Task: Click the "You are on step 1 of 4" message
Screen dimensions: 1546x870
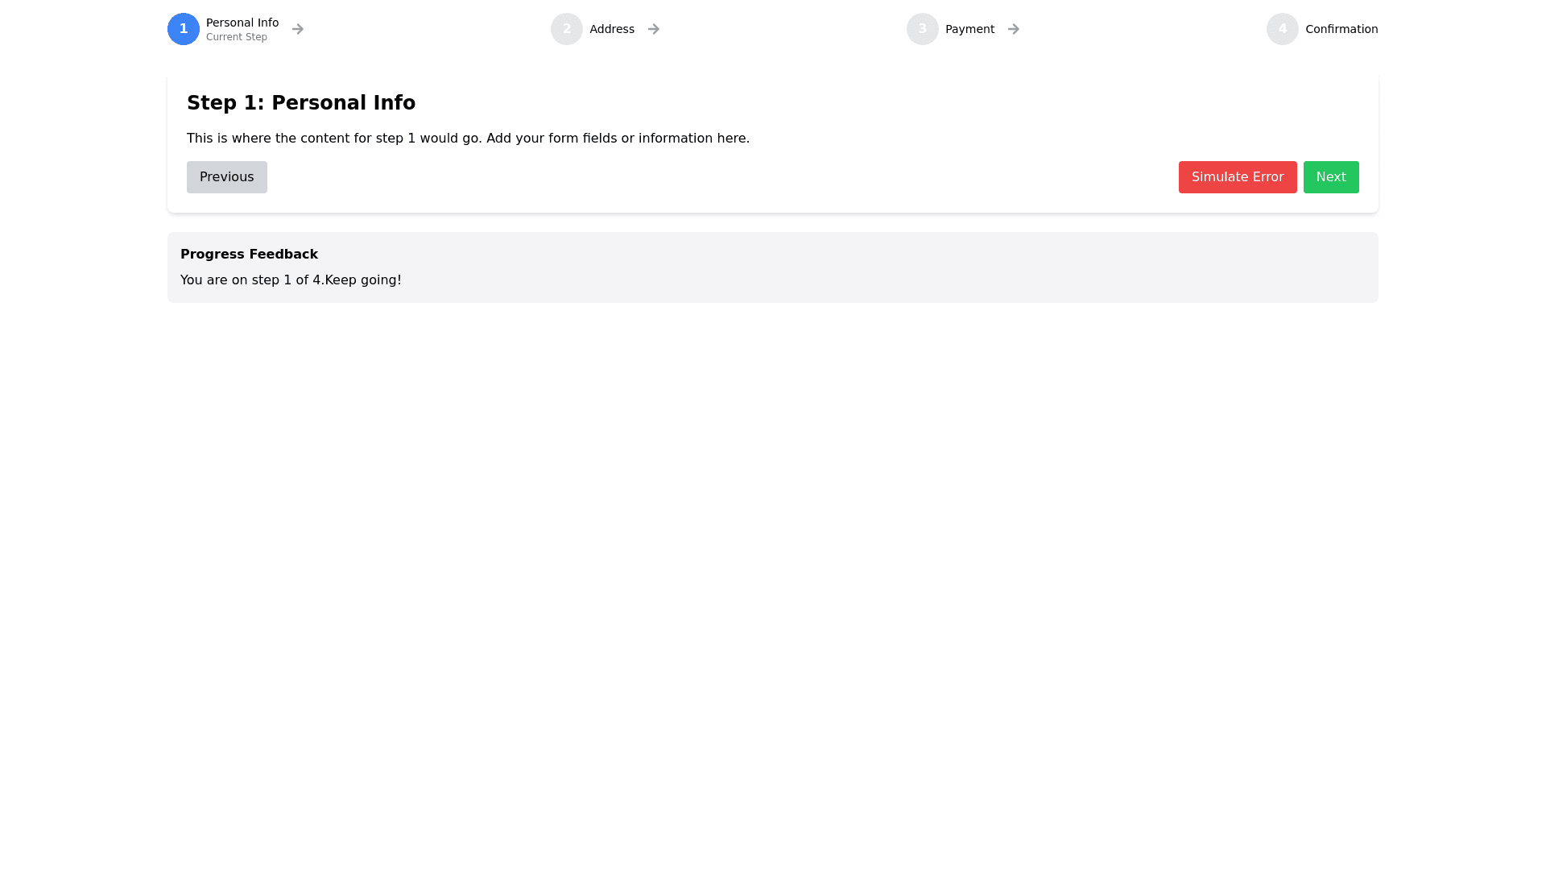Action: pyautogui.click(x=251, y=280)
